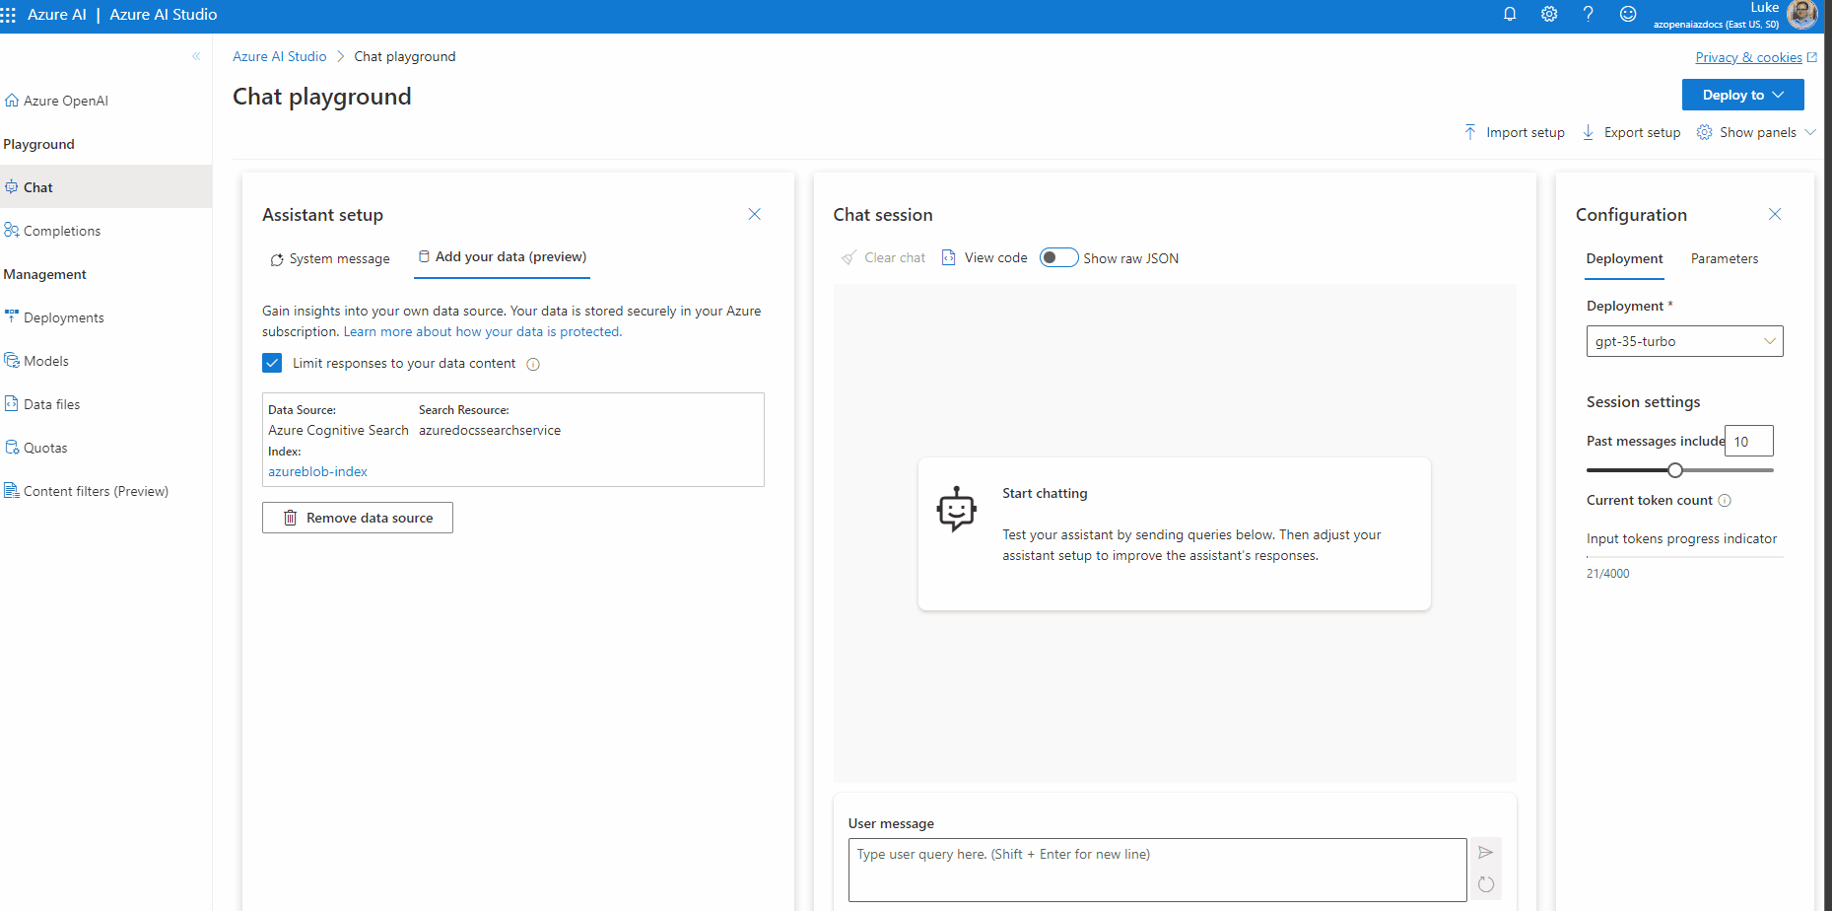Viewport: 1832px width, 911px height.
Task: Click the User message query input box
Action: 1157,870
